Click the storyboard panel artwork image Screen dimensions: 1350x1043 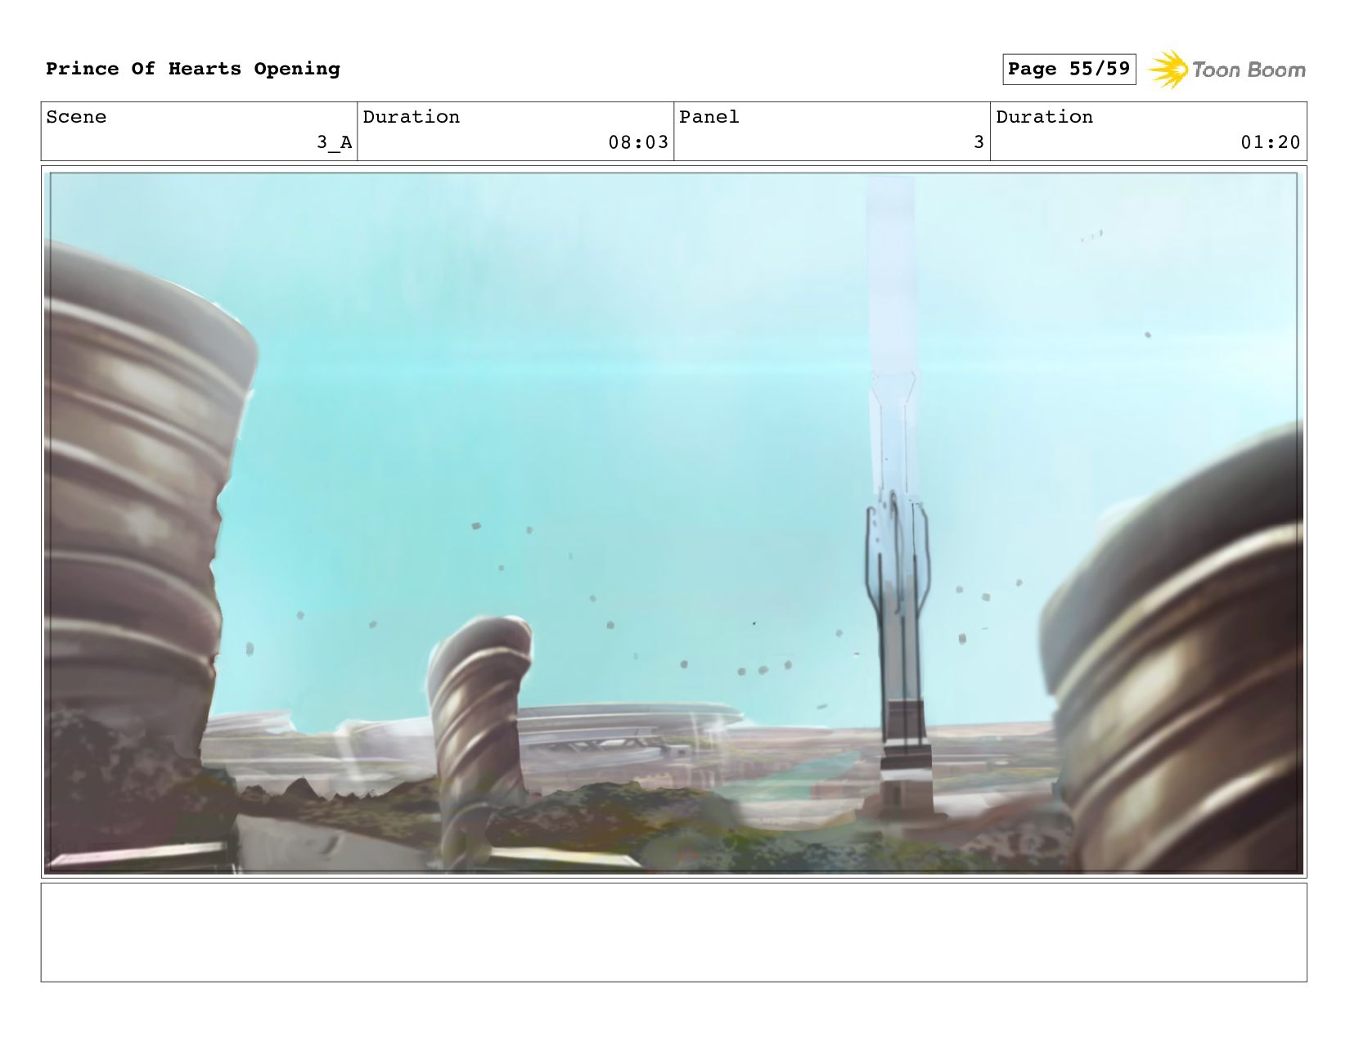[674, 522]
